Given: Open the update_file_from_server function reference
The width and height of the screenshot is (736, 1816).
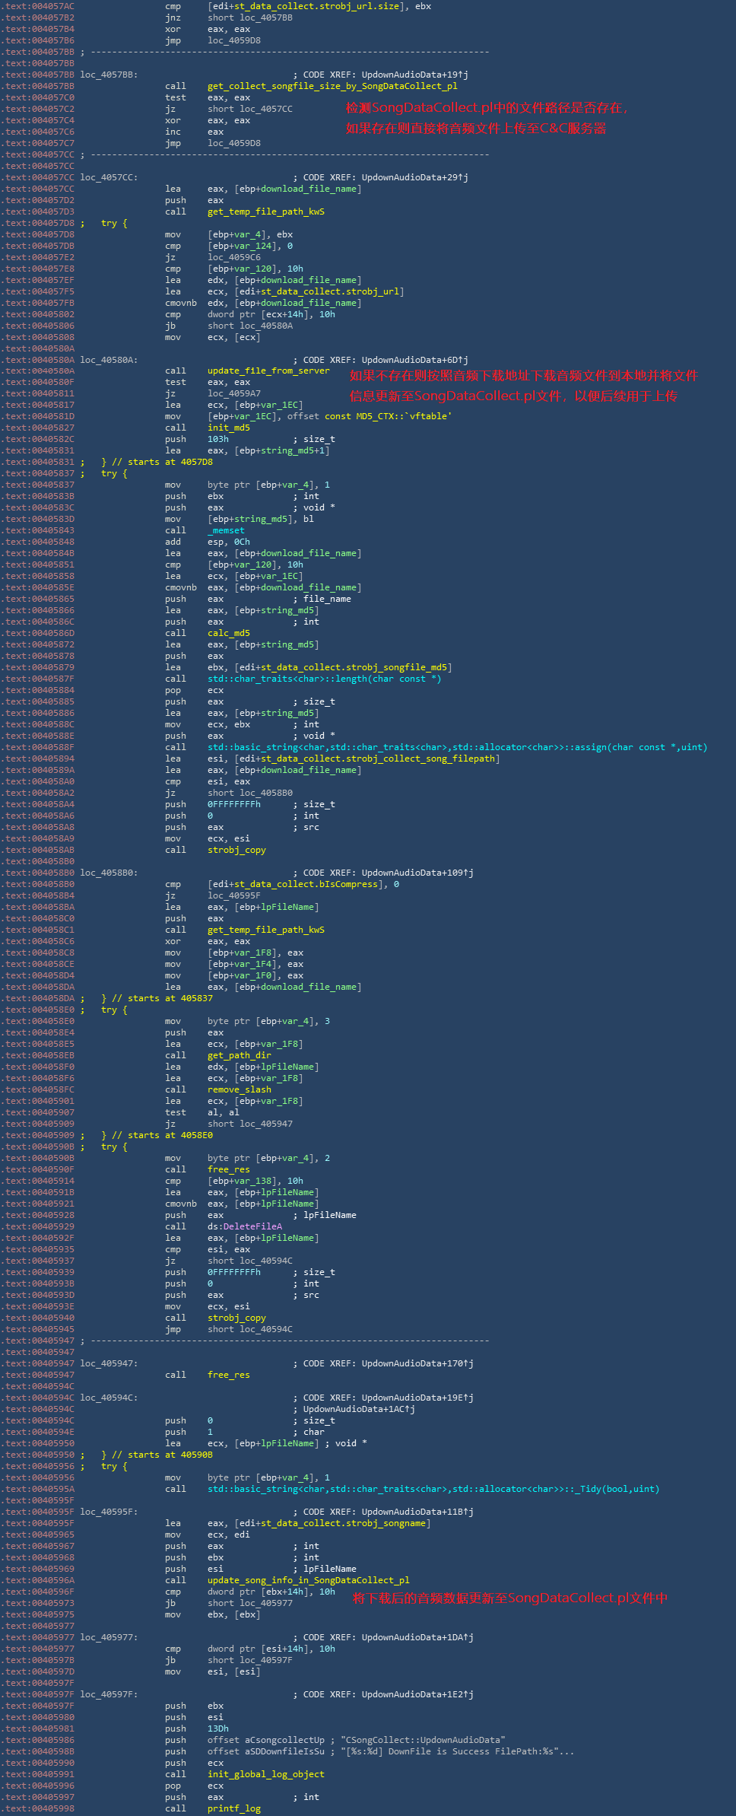Looking at the screenshot, I should (268, 371).
